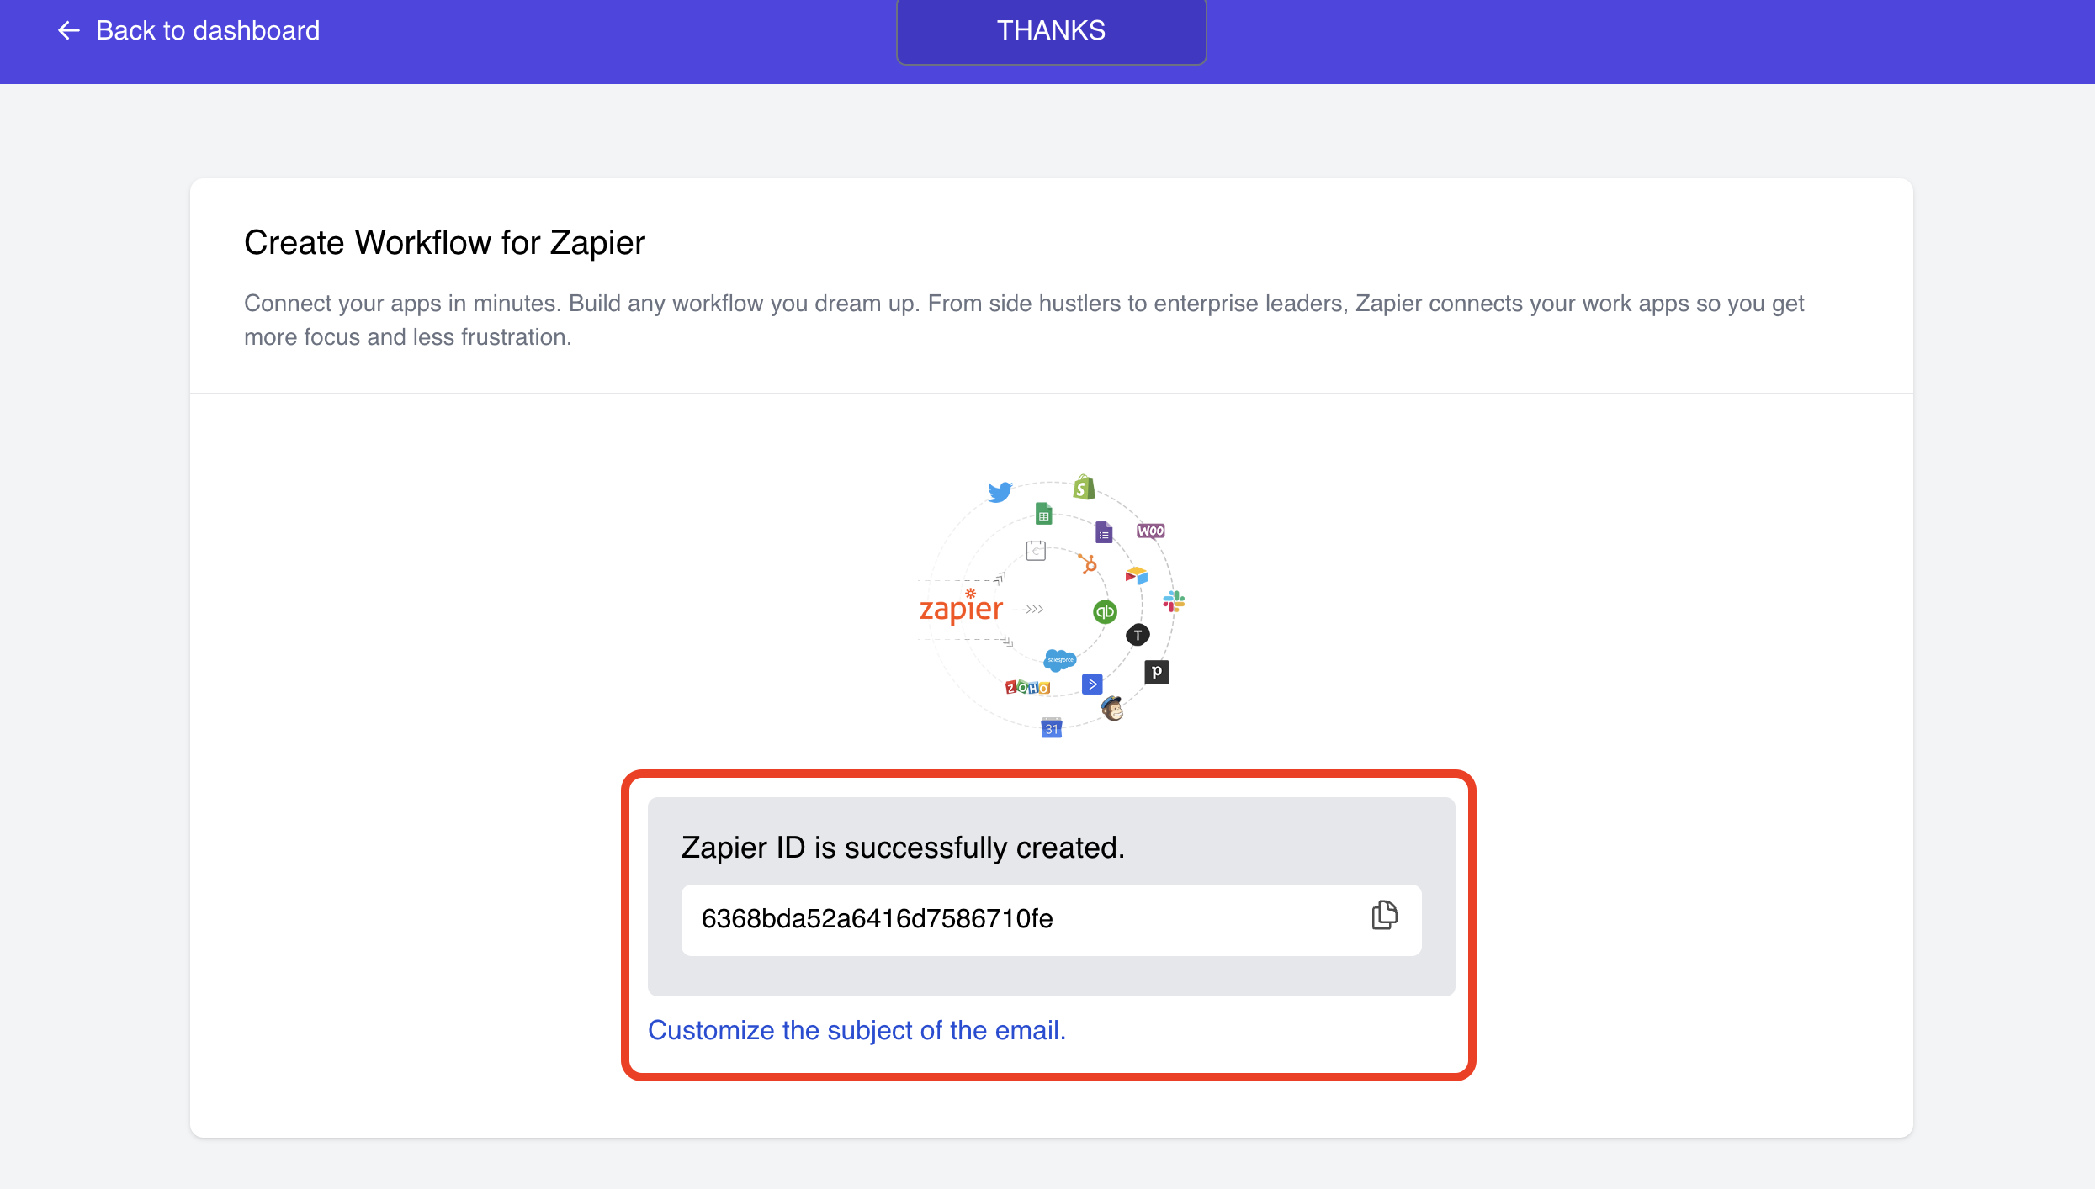Select the Airtable icon
This screenshot has height=1189, width=2095.
click(1137, 577)
